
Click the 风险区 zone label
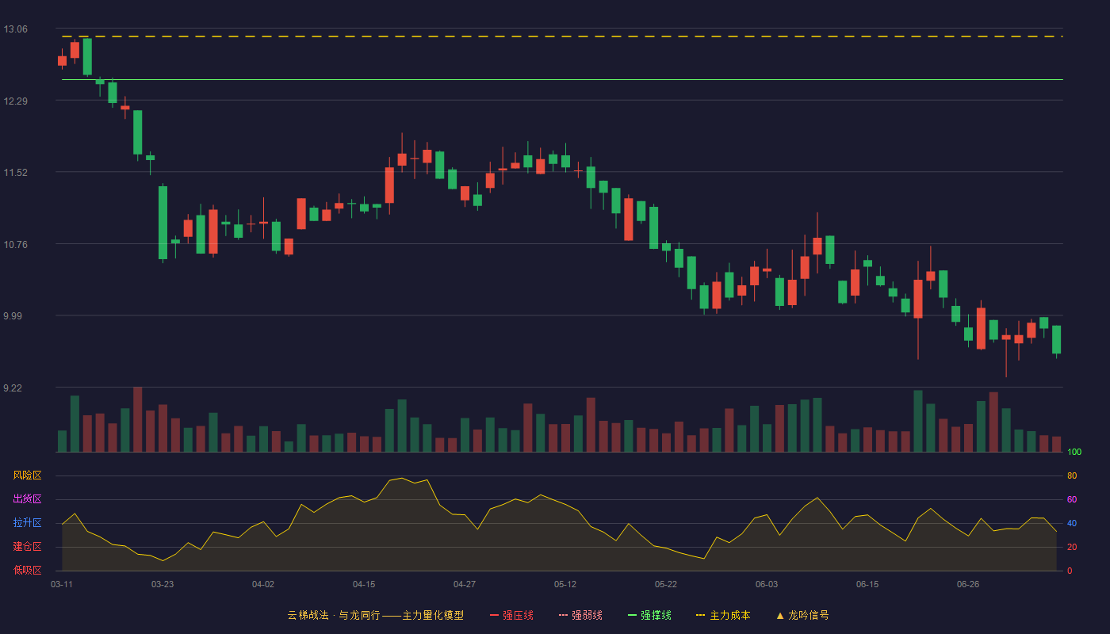pos(27,475)
